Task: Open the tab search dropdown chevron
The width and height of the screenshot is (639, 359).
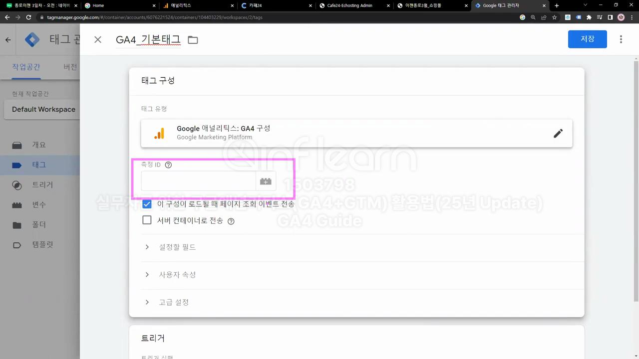Action: point(585,5)
